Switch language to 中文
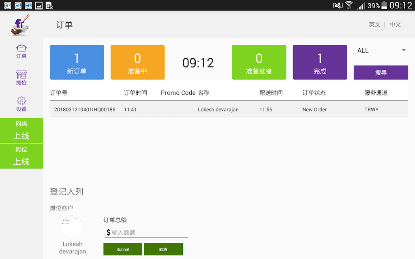This screenshot has width=415, height=259. 395,25
